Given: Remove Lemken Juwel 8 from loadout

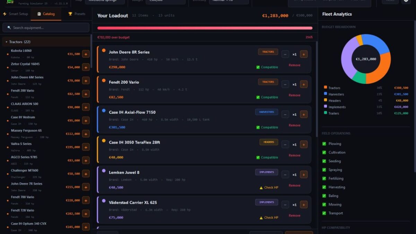Looking at the screenshot, I should pyautogui.click(x=295, y=185).
